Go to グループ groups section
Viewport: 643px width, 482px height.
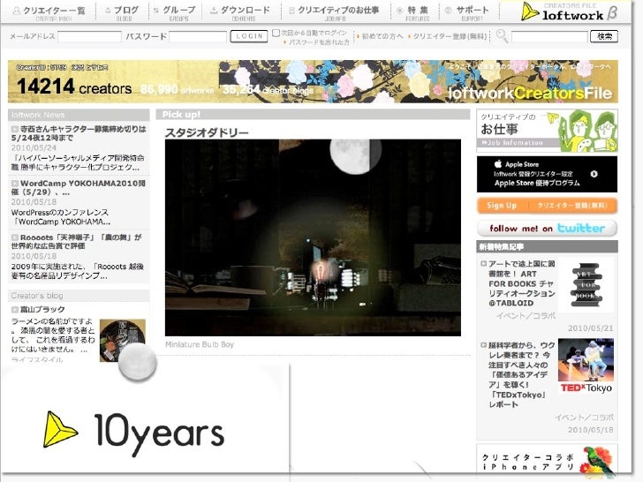point(175,12)
